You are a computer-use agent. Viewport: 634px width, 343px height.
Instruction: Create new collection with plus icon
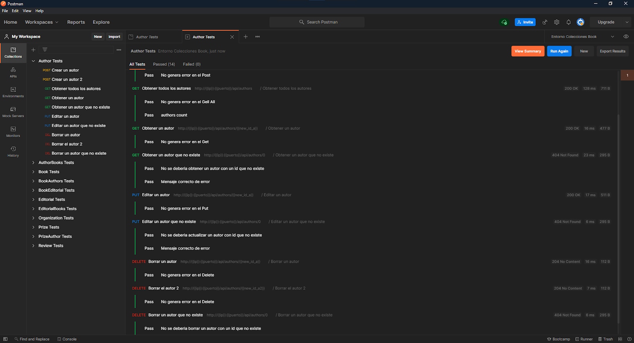33,50
